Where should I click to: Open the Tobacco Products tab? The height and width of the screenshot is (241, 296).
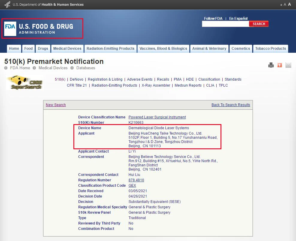[x=271, y=49]
